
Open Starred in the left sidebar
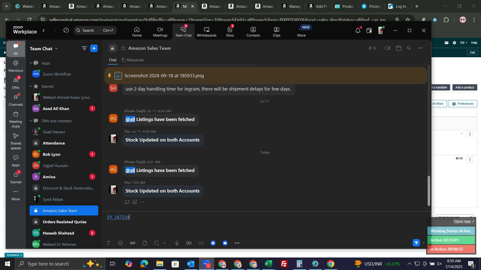point(16,178)
